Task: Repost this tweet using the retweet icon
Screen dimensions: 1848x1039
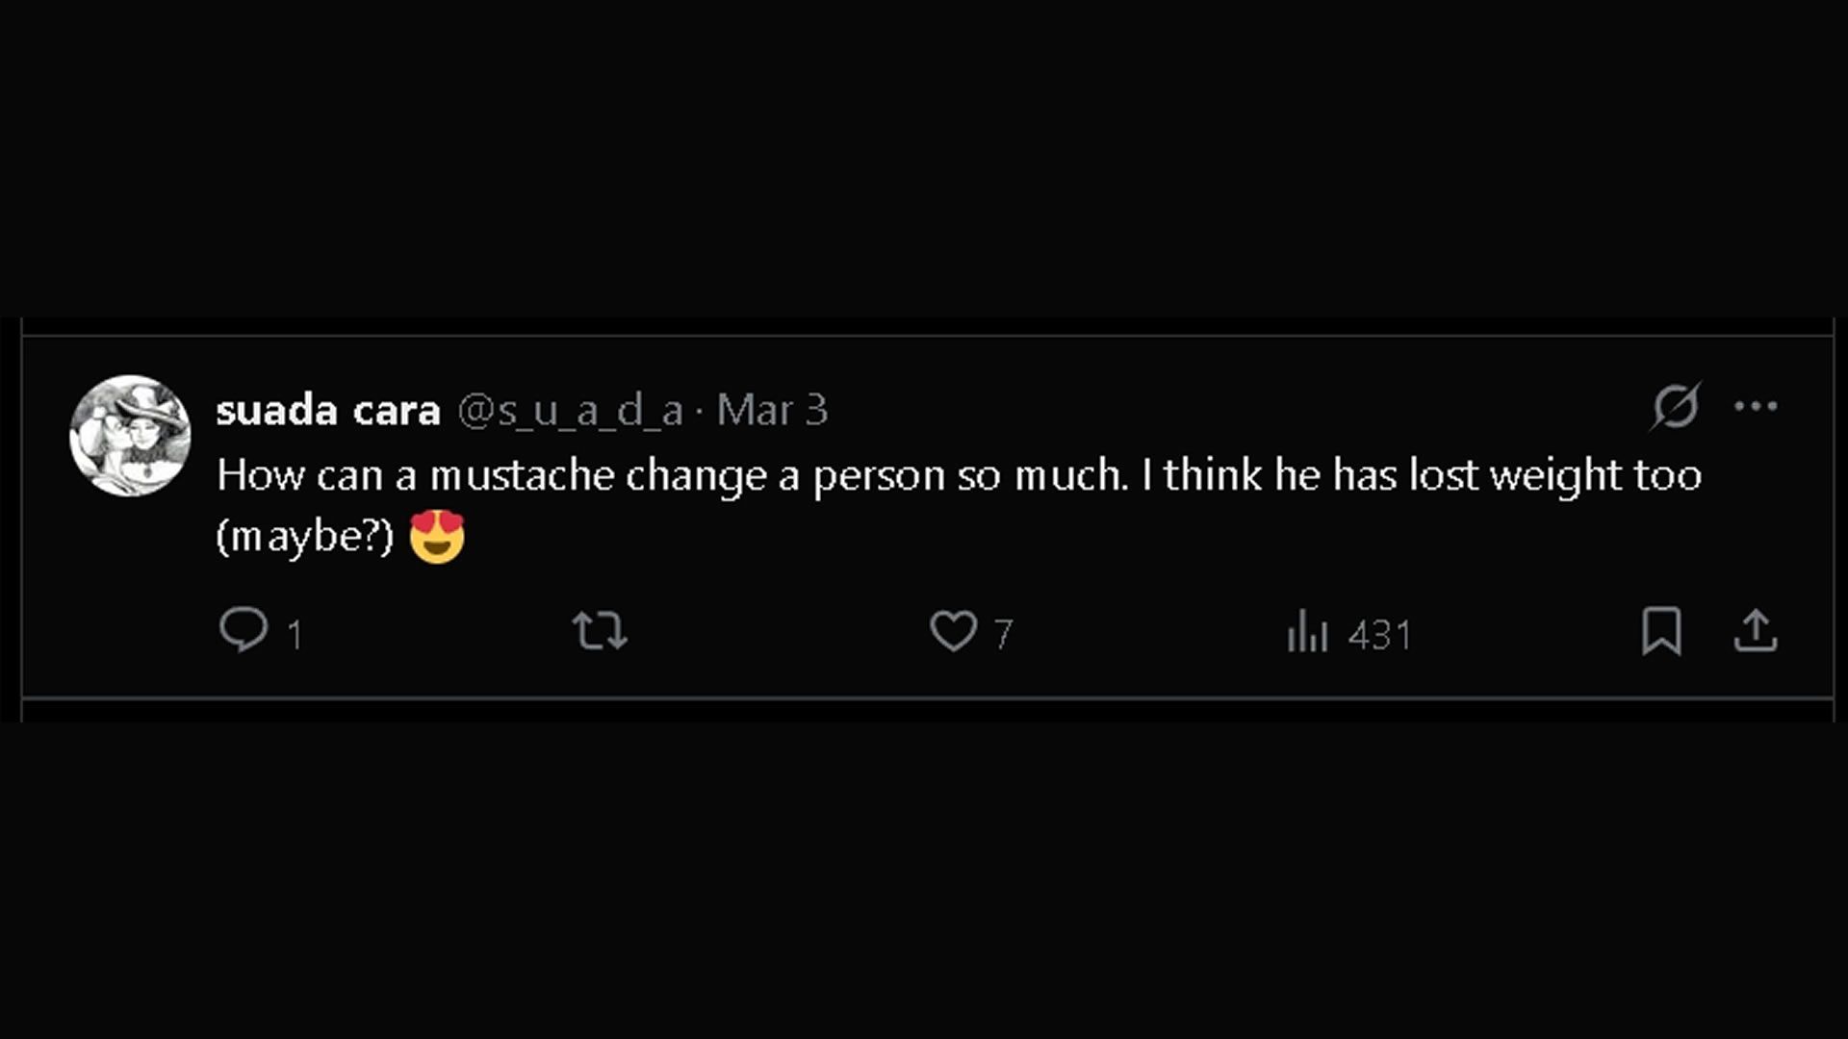Action: pyautogui.click(x=600, y=631)
